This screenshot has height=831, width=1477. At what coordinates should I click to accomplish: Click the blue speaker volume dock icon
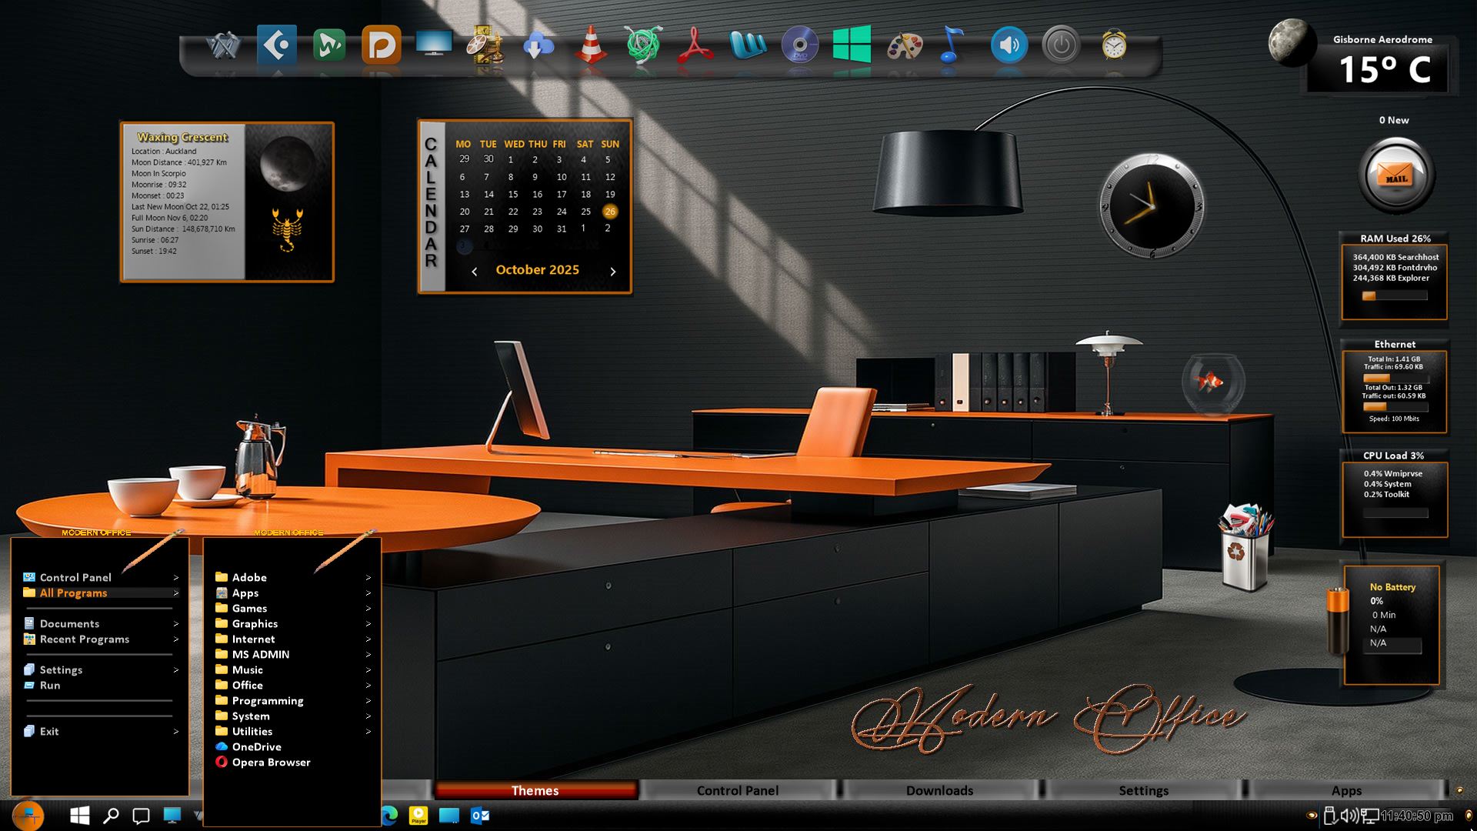[1009, 46]
